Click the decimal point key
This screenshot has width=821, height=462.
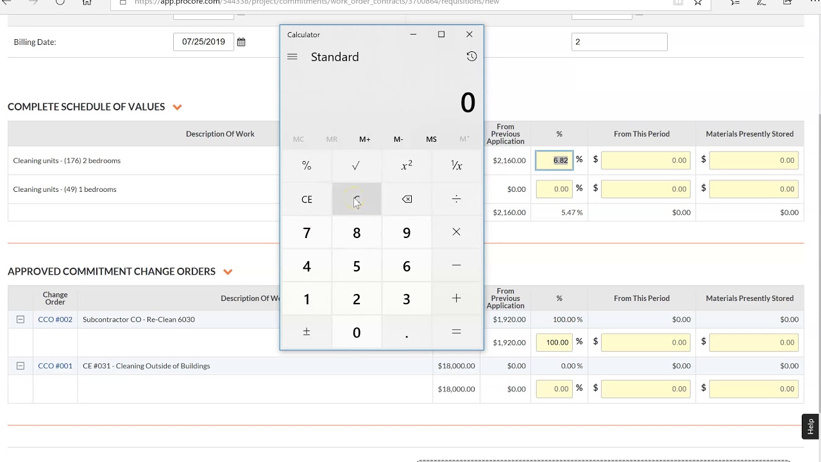tap(407, 332)
